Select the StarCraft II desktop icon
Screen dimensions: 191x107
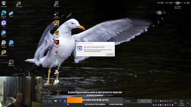(57, 4)
